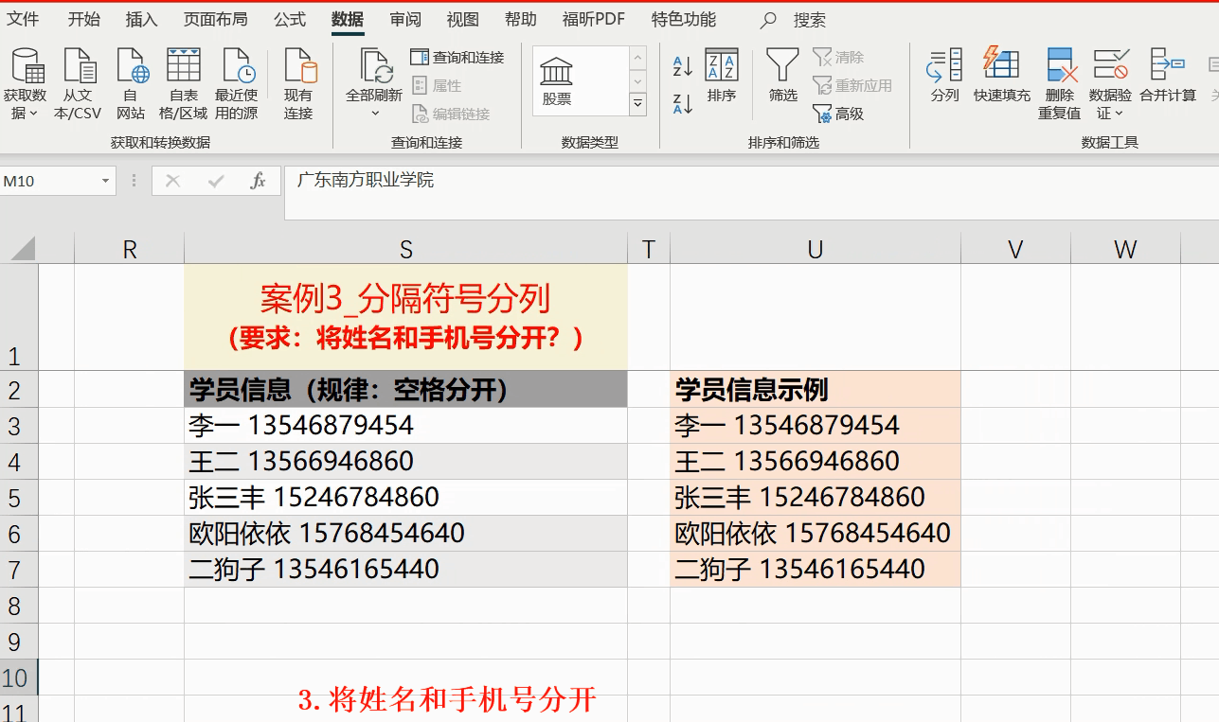The width and height of the screenshot is (1219, 722).
Task: Select cell 王二 13566946860 in column S
Action: [405, 462]
